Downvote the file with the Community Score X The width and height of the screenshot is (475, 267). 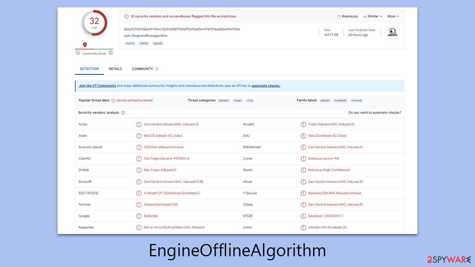pyautogui.click(x=78, y=53)
